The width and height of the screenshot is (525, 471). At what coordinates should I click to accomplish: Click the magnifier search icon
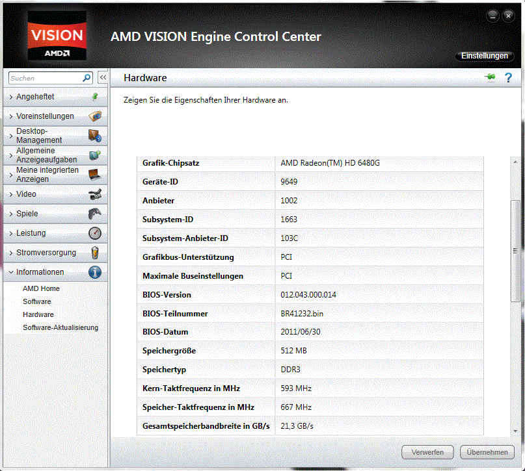tap(87, 78)
